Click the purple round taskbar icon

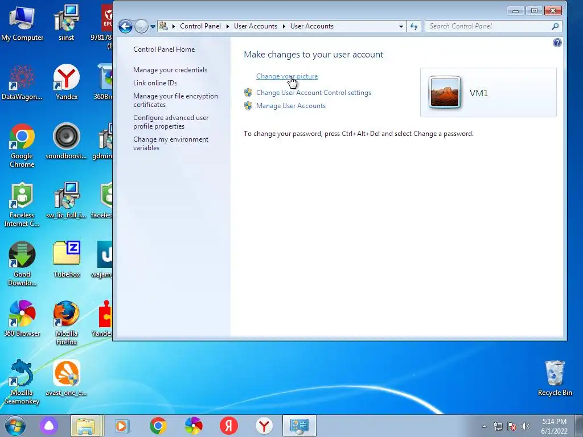pyautogui.click(x=49, y=426)
